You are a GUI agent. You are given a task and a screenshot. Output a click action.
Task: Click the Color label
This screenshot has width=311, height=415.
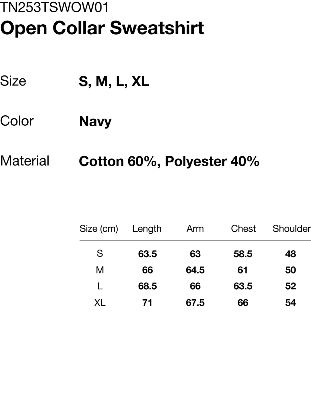(x=17, y=121)
